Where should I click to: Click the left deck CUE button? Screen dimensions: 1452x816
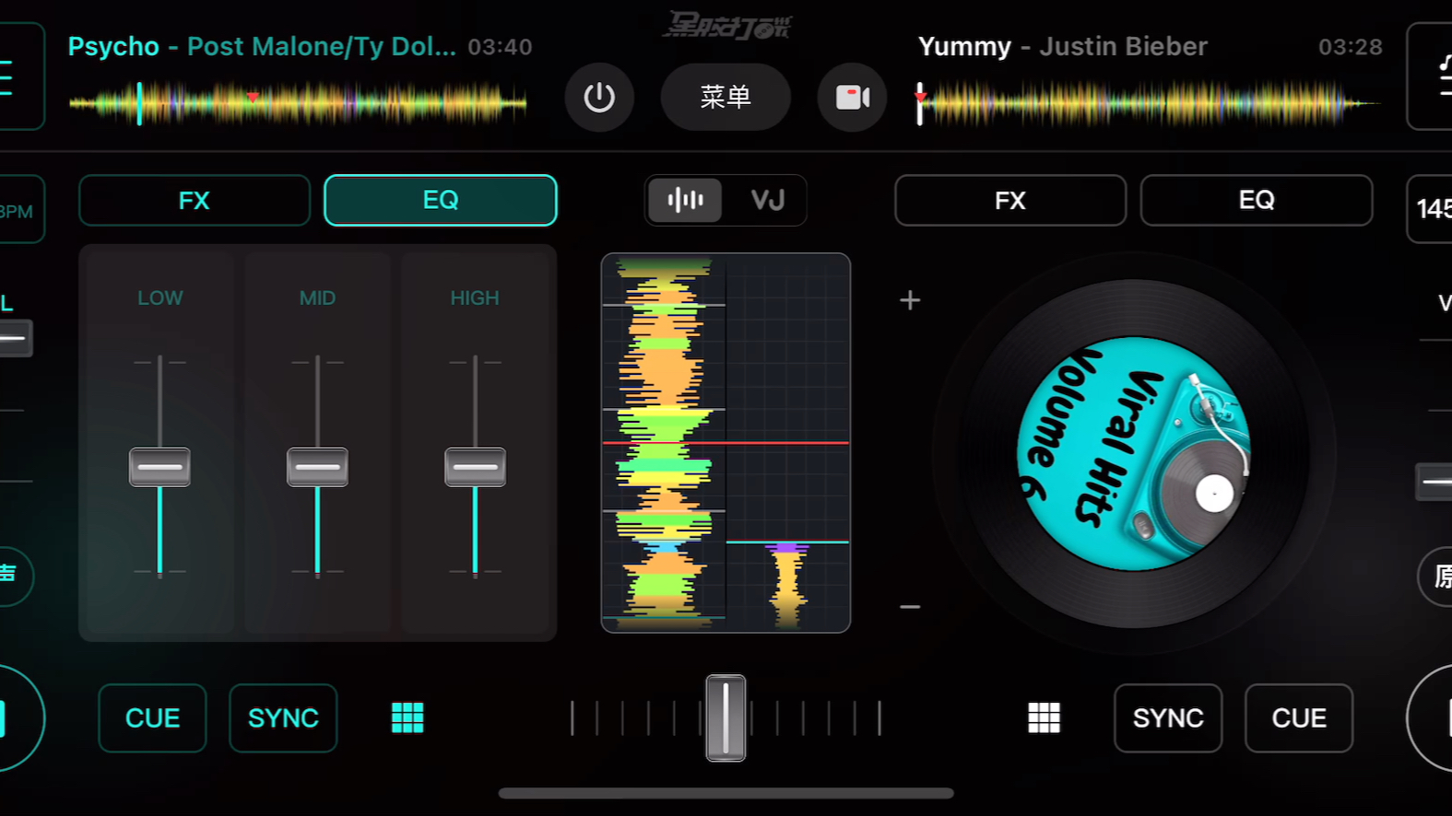click(x=152, y=718)
